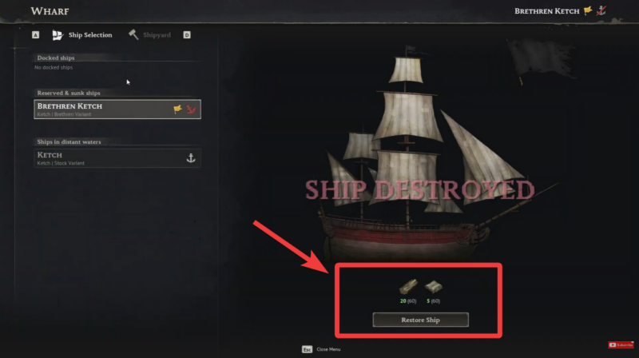This screenshot has height=358, width=639.
Task: Click the yellow flag on Brethren Ketch row
Action: click(x=177, y=109)
